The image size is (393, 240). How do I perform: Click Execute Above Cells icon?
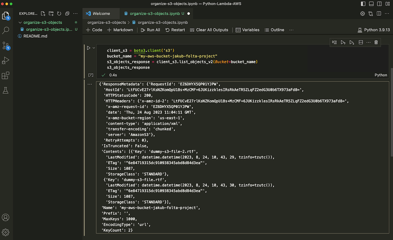(343, 42)
